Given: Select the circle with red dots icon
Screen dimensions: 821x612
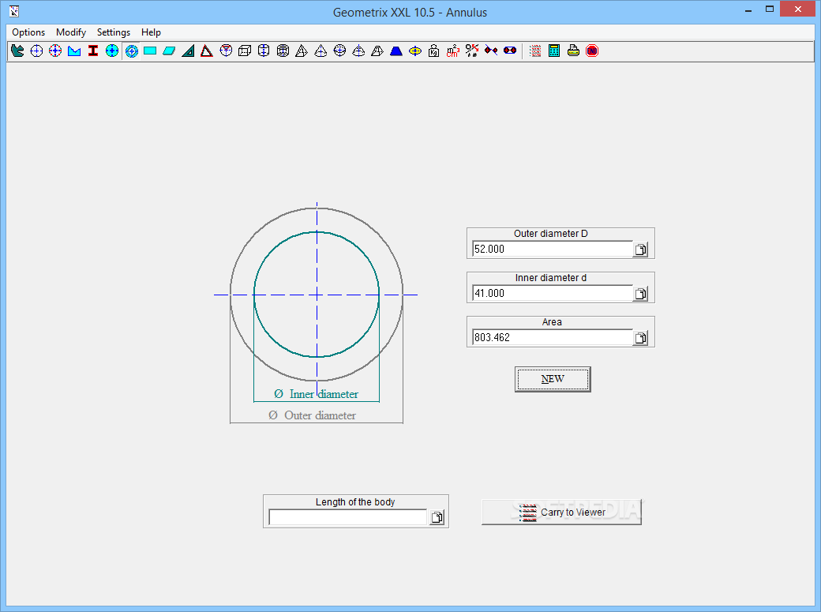Looking at the screenshot, I should click(x=55, y=51).
